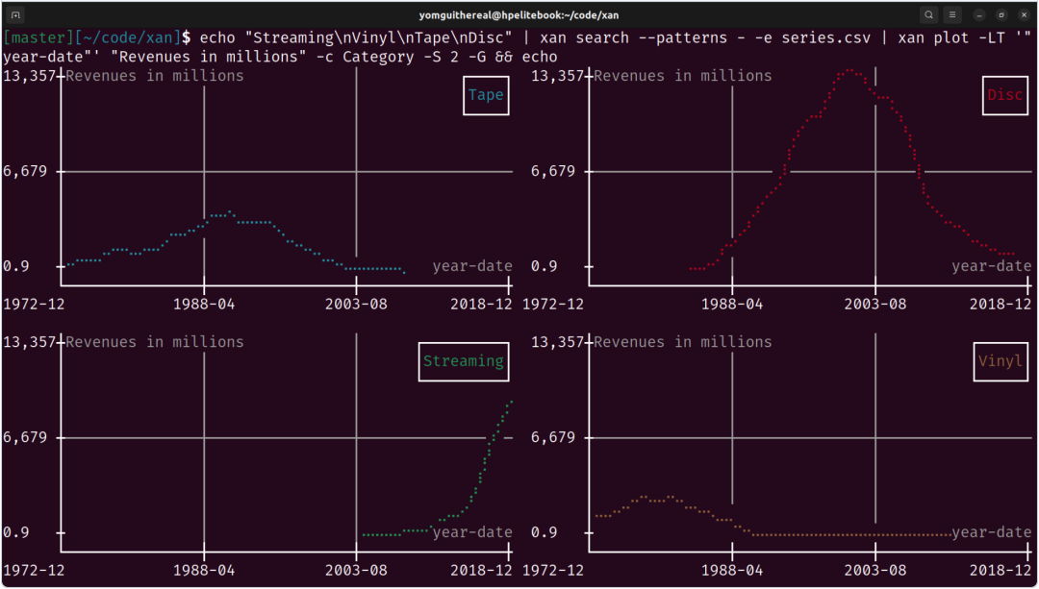Screen dimensions: 1039x589
Task: Click 2018-12 label under Vinyl chart
Action: point(1001,570)
